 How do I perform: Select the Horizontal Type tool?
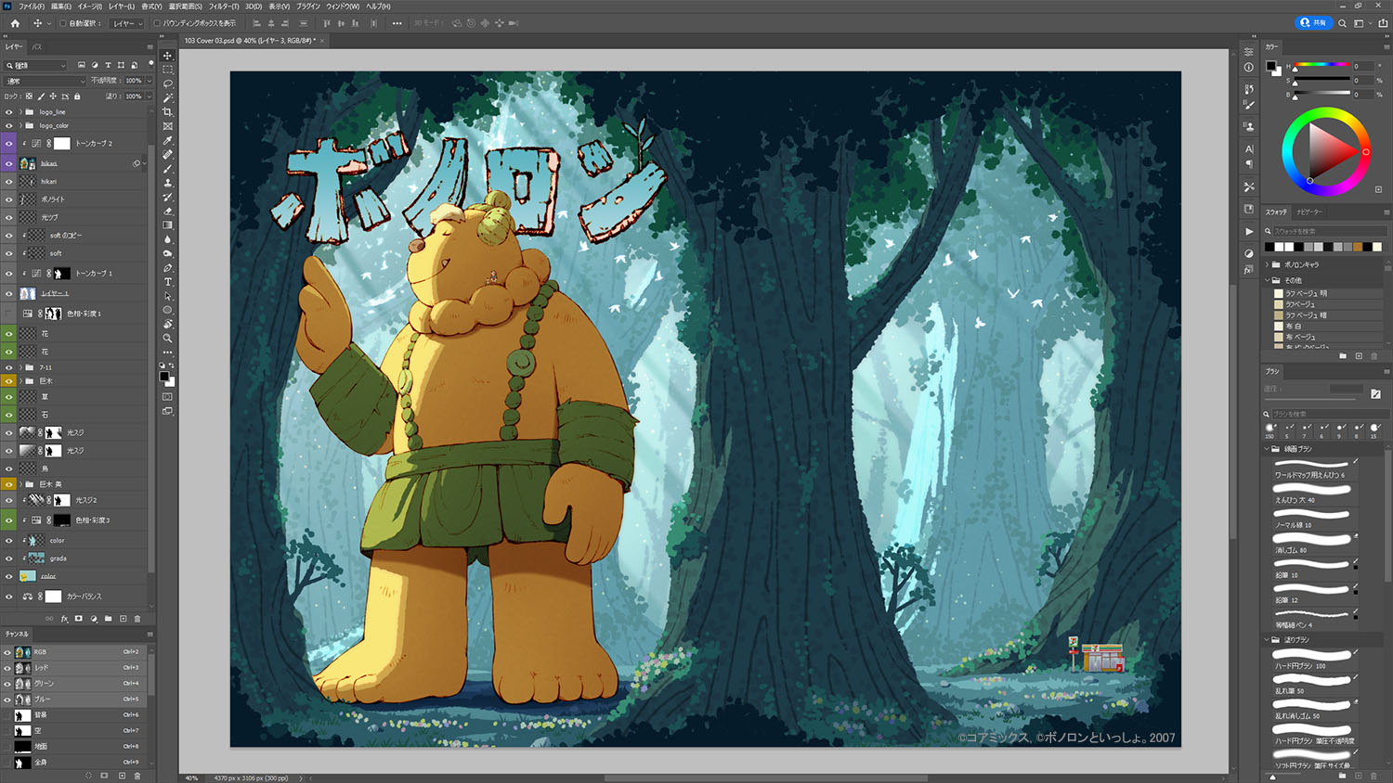[167, 282]
